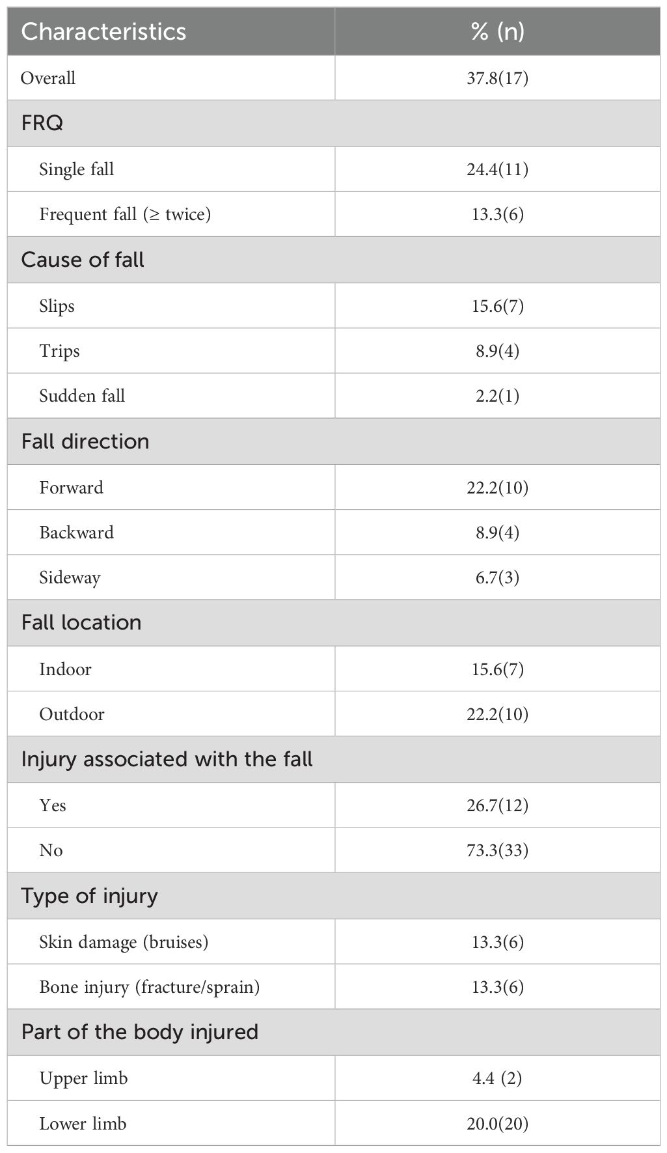The height and width of the screenshot is (1153, 667).
Task: Click Injury associated with the fall heading
Action: (x=167, y=759)
